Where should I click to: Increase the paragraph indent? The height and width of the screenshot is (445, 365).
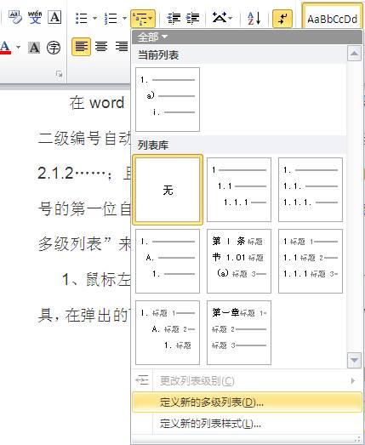[192, 19]
